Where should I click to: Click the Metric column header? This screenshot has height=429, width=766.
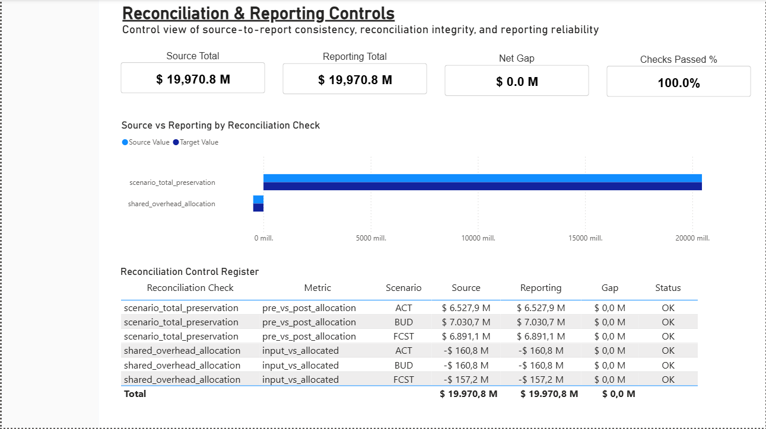[x=317, y=287]
